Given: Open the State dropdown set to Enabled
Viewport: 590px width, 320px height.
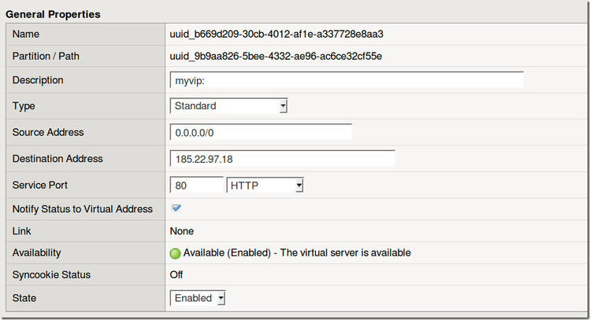Looking at the screenshot, I should coord(199,299).
